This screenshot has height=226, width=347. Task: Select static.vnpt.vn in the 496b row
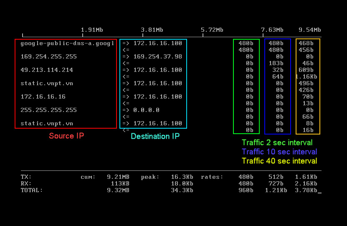click(x=47, y=84)
